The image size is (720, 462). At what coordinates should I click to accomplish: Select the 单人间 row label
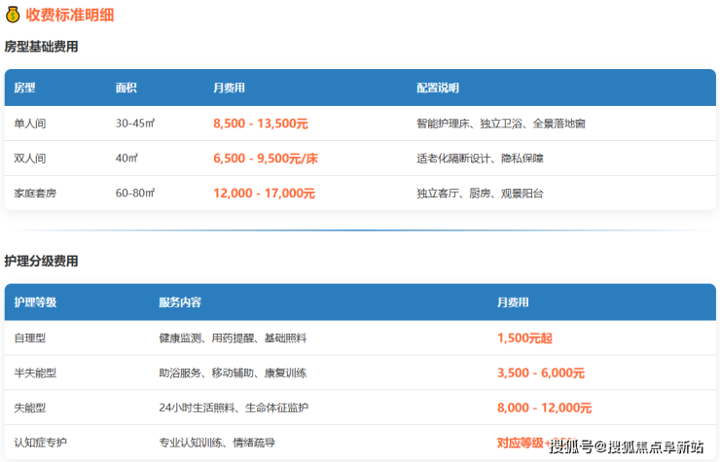(x=30, y=124)
